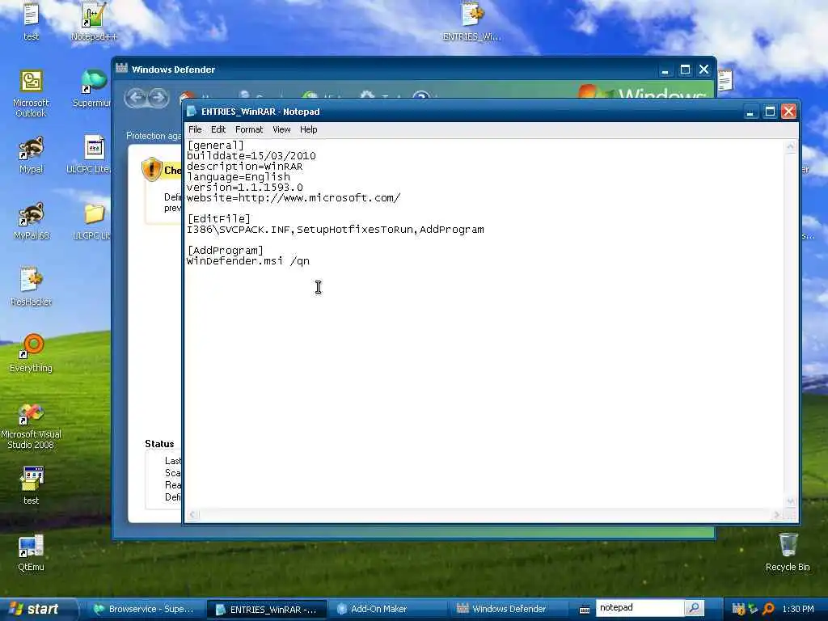The image size is (828, 621).
Task: Click the builddate=15/03/2010 line
Action: [251, 156]
